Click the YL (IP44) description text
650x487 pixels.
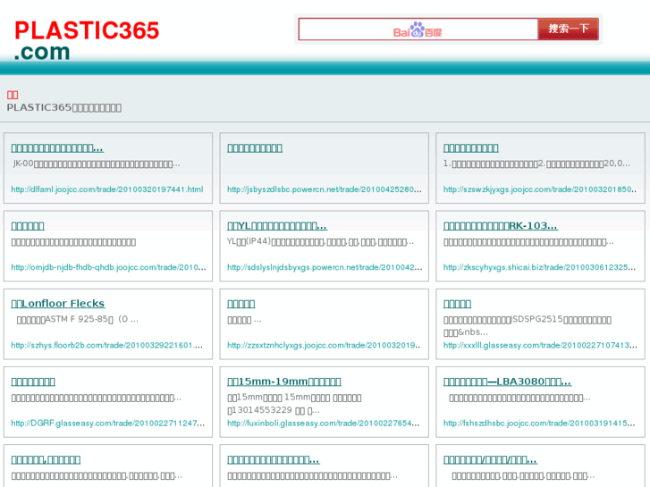point(320,241)
